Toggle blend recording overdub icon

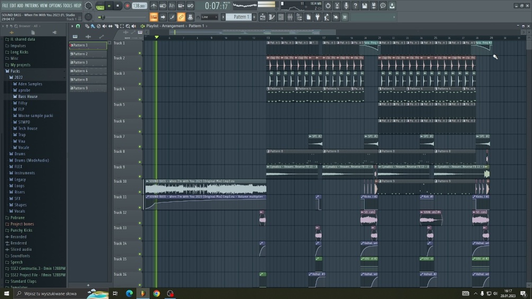click(181, 6)
